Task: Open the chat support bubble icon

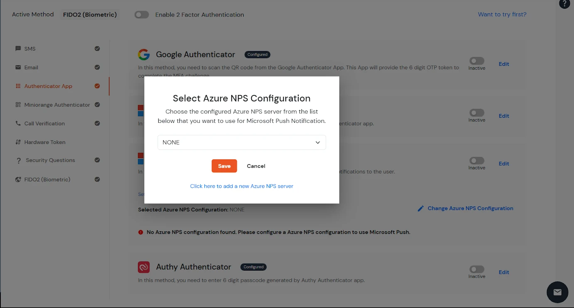Action: 557,292
